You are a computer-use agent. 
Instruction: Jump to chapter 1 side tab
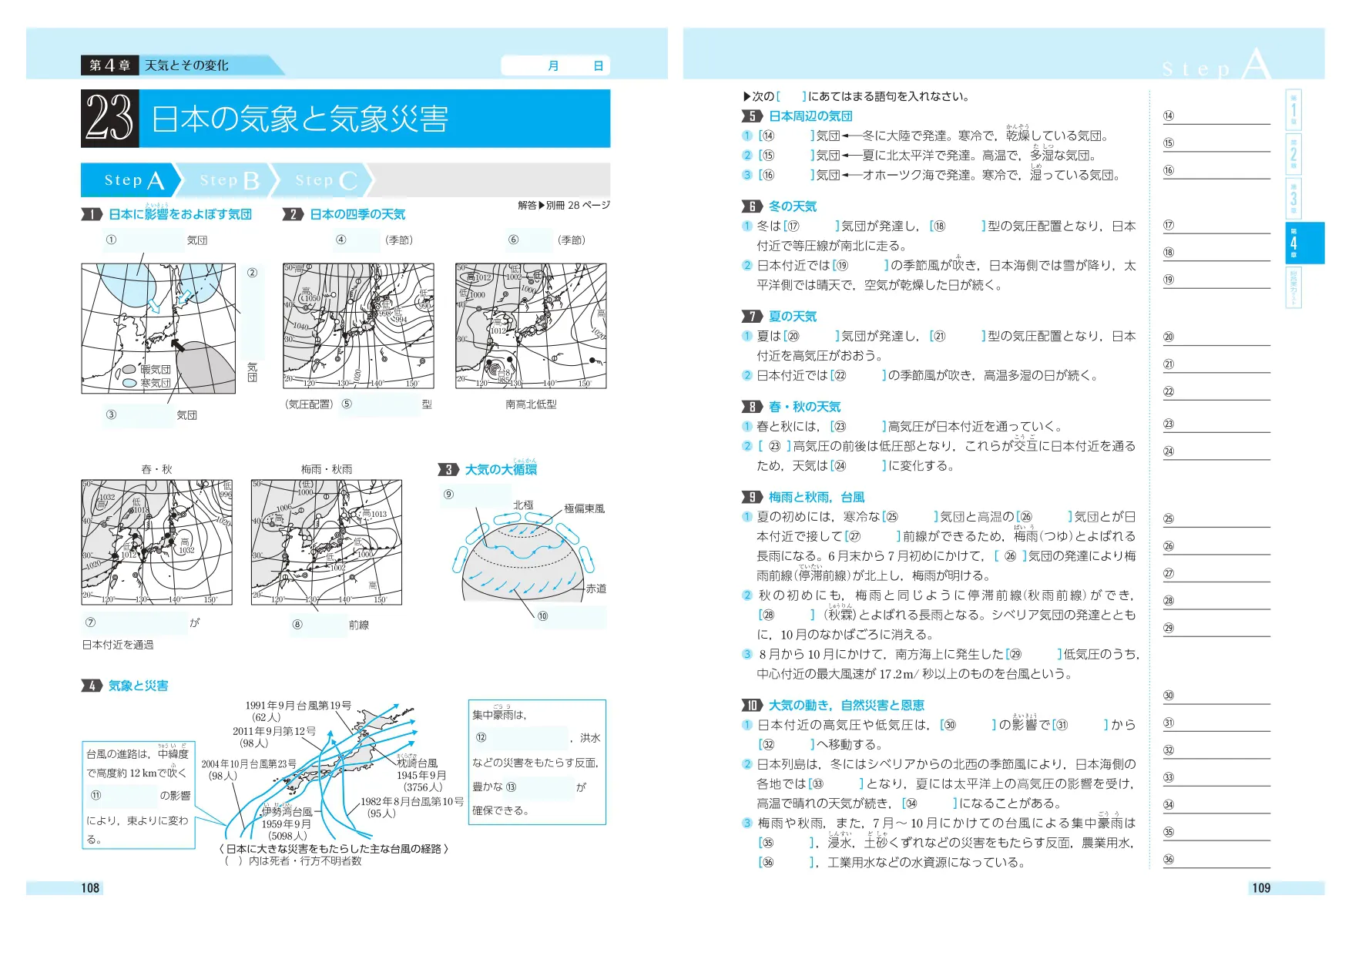(x=1293, y=110)
